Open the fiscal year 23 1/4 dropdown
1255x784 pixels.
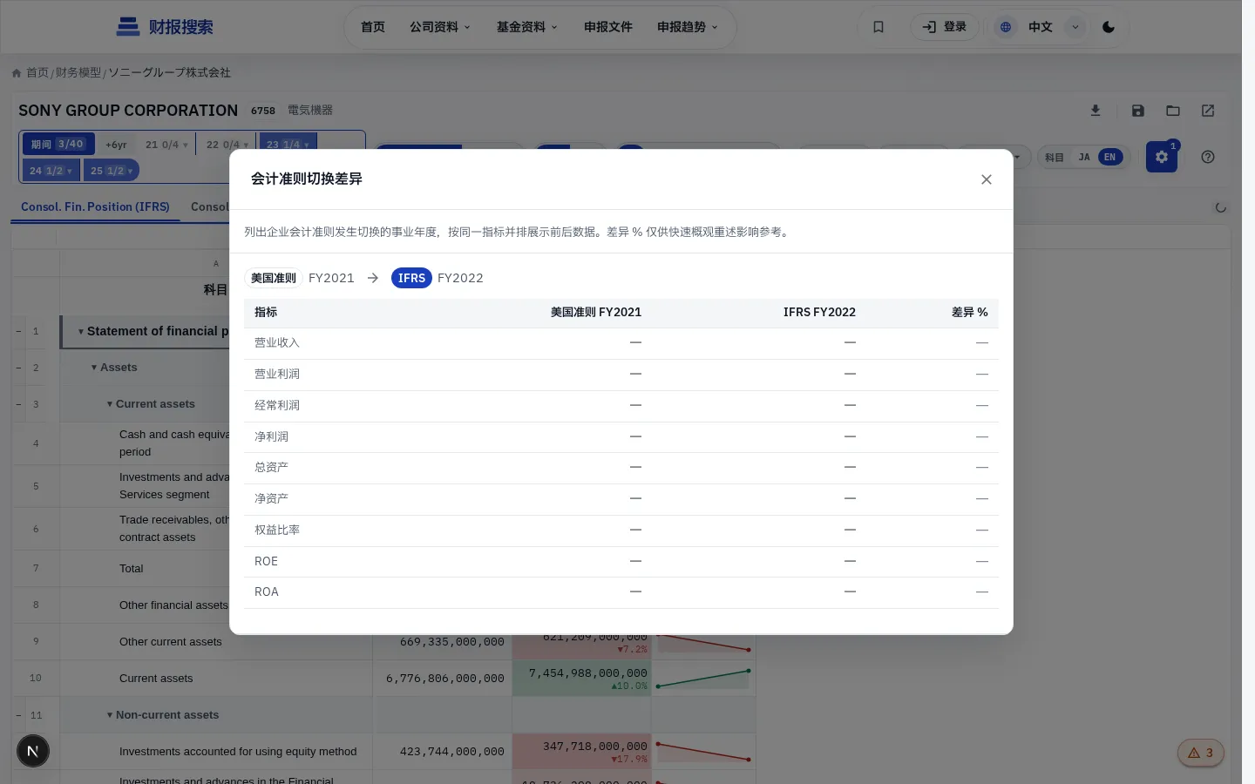288,145
